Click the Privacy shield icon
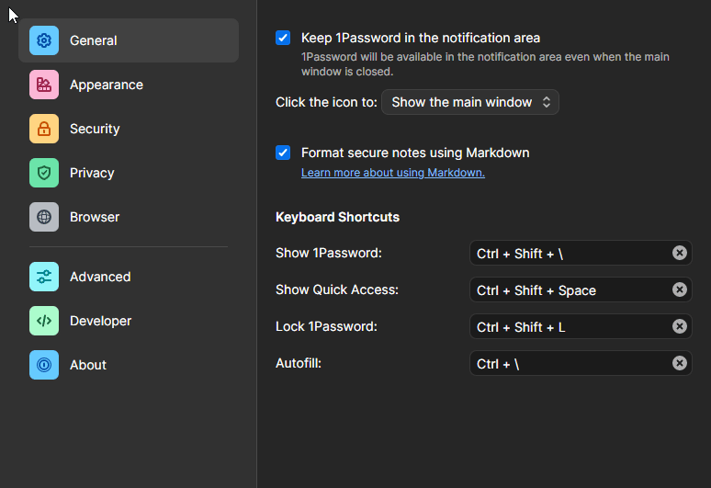Image resolution: width=711 pixels, height=488 pixels. click(44, 173)
